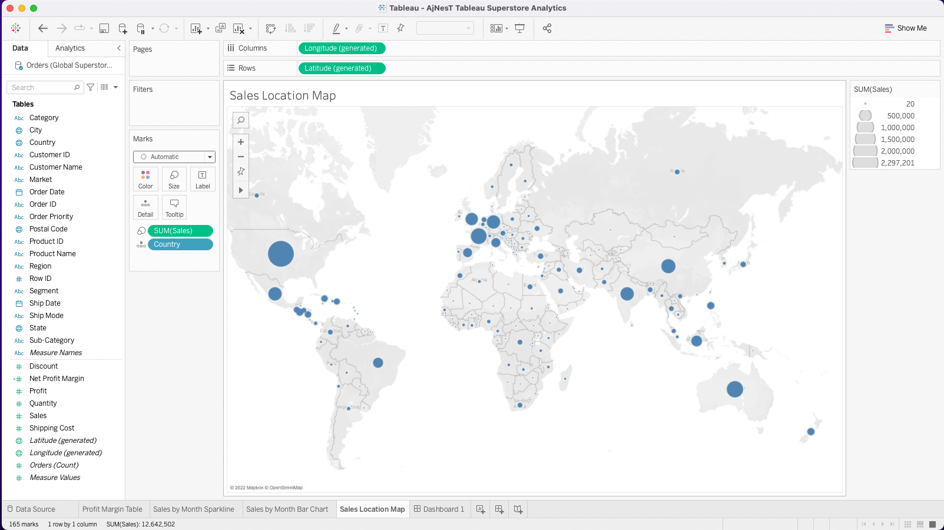Collapse the Data pane with chevron

click(x=119, y=48)
